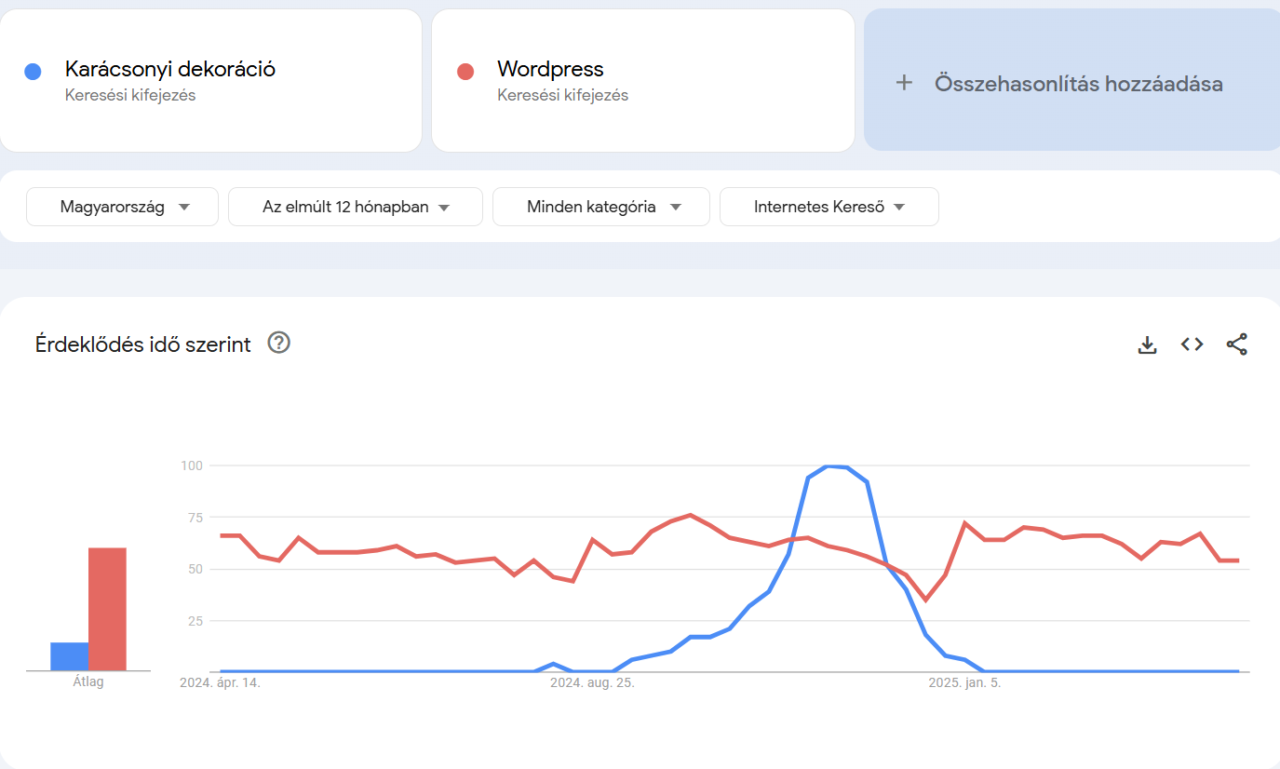1280x769 pixels.
Task: Open the Magyarország country dropdown
Action: point(123,207)
